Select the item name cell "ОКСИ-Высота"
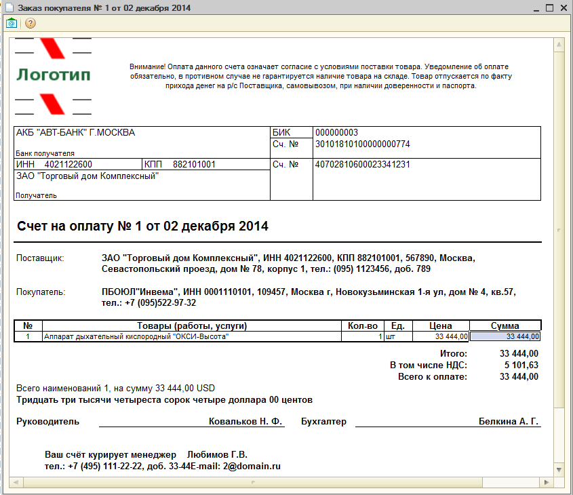The height and width of the screenshot is (495, 573). [x=192, y=336]
